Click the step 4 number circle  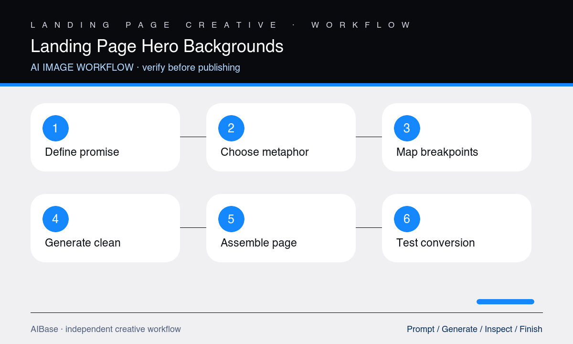click(55, 219)
